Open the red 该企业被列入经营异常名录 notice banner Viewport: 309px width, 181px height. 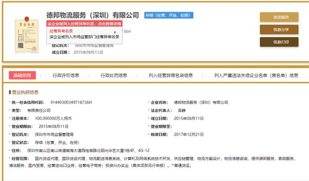click(84, 24)
